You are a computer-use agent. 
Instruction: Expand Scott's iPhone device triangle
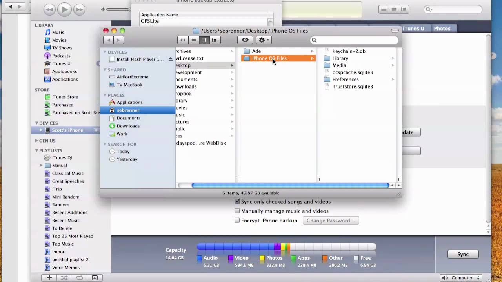pyautogui.click(x=41, y=130)
